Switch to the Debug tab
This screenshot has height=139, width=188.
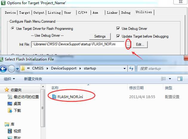pyautogui.click(x=126, y=13)
